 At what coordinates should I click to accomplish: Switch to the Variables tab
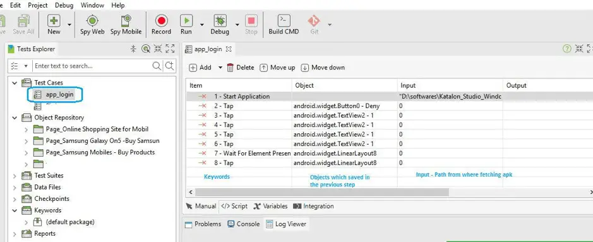point(270,207)
